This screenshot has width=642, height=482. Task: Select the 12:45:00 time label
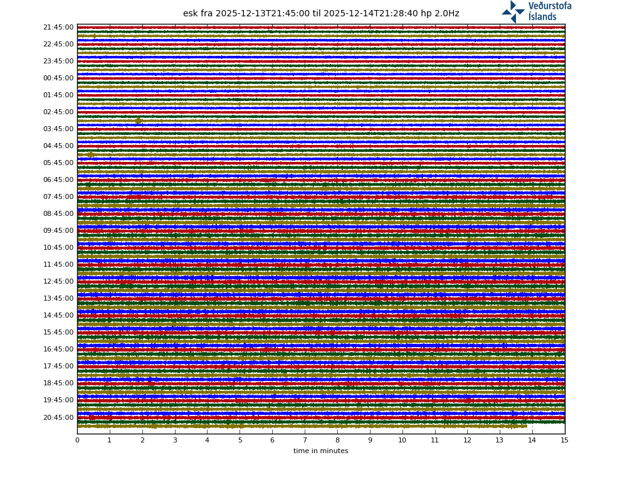coord(58,282)
